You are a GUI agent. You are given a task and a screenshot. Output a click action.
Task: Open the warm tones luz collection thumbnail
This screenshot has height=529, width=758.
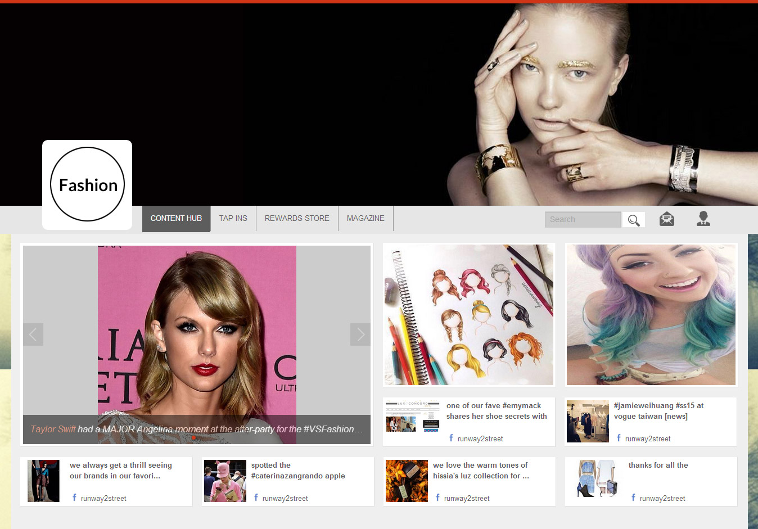click(x=407, y=481)
